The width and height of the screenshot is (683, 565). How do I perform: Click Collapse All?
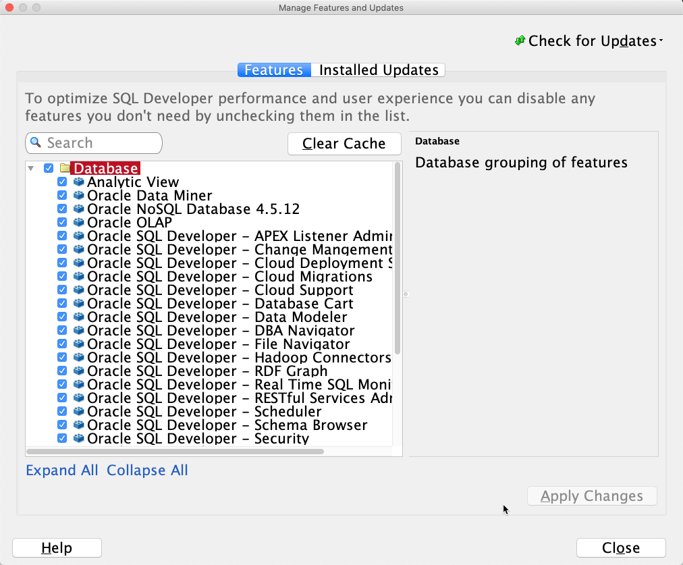coord(147,470)
